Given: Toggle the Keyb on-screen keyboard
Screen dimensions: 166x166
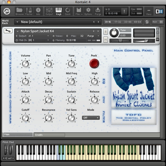Looking at the screenshot, I should 58,11.
